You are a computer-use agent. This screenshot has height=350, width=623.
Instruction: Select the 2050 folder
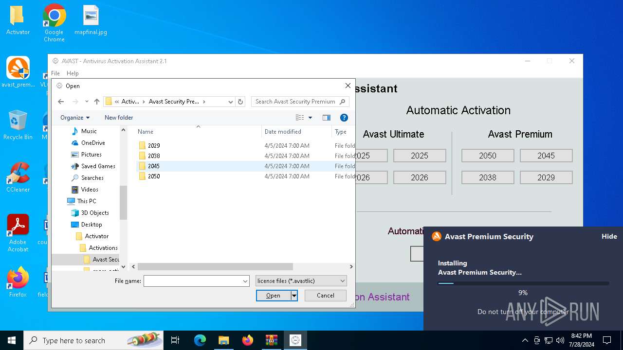(x=154, y=176)
